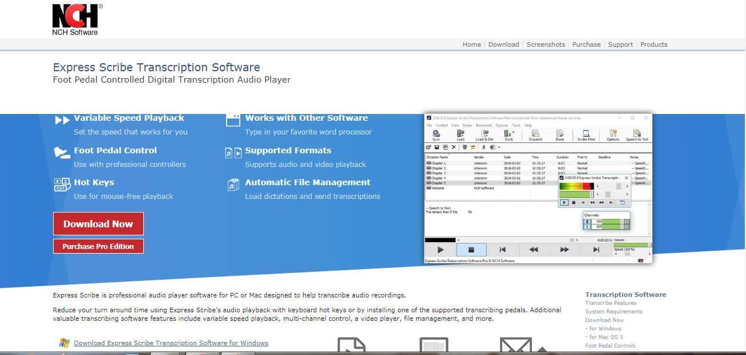Image resolution: width=746 pixels, height=355 pixels.
Task: Click the Hot Keys keyboard icon
Action: (61, 184)
